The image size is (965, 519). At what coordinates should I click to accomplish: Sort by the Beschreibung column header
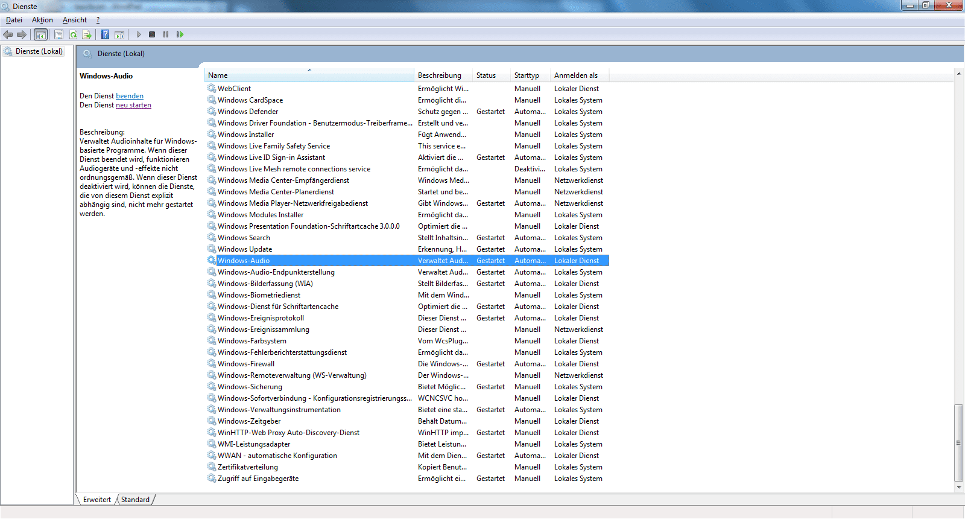tap(443, 75)
